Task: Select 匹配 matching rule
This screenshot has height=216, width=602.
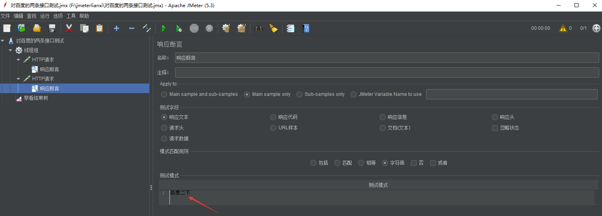Action: pyautogui.click(x=343, y=163)
